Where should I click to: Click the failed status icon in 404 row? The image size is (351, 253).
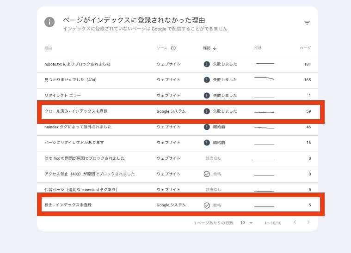[207, 80]
